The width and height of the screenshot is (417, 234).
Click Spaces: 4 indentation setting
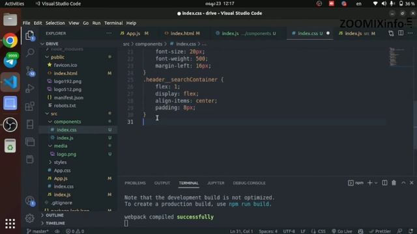pyautogui.click(x=268, y=231)
